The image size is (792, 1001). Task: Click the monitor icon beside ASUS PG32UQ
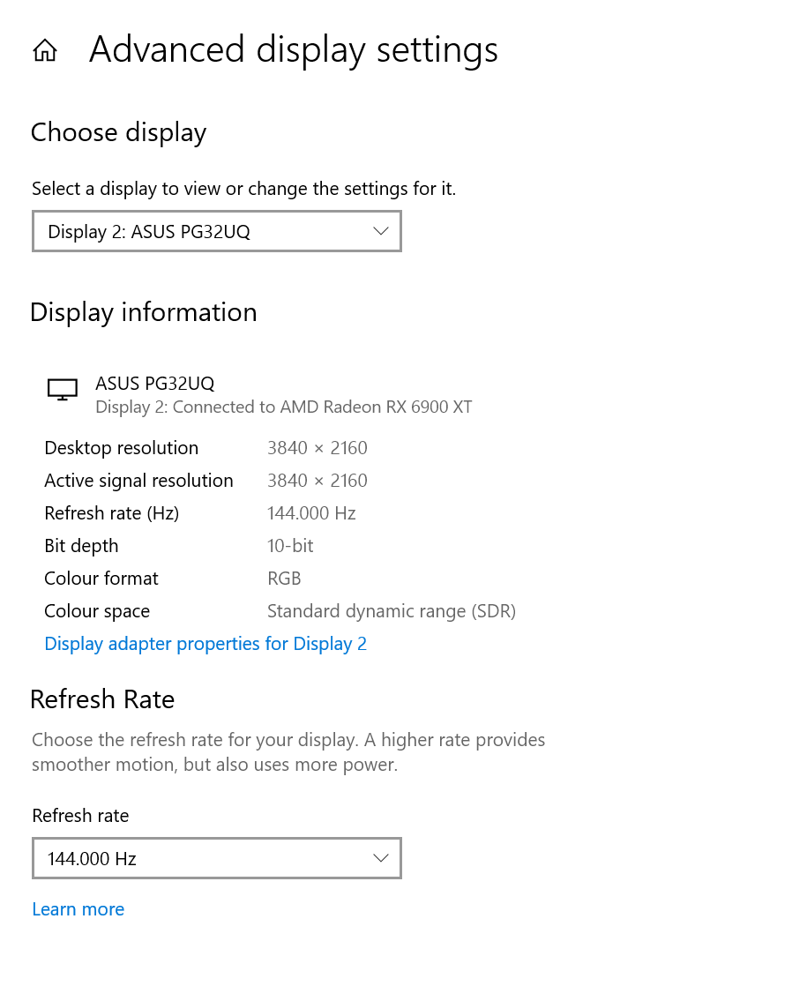point(62,390)
